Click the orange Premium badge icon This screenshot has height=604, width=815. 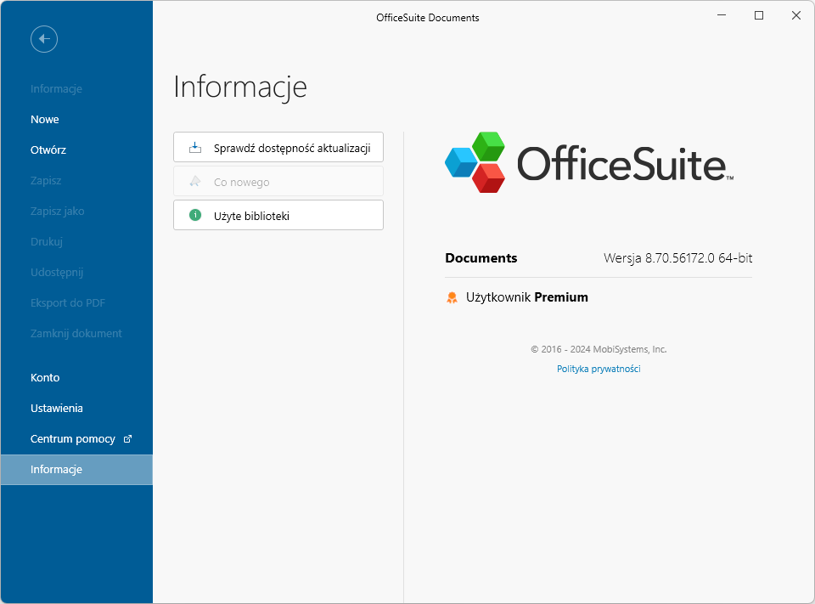pyautogui.click(x=452, y=297)
